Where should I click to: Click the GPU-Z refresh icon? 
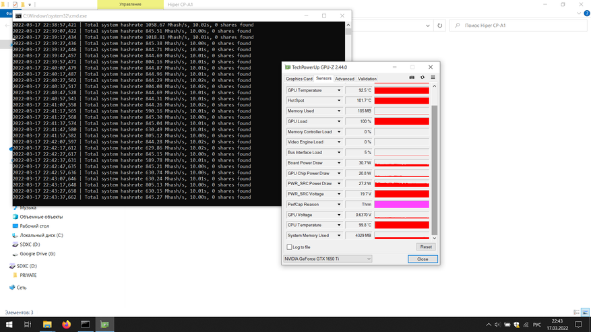click(423, 78)
